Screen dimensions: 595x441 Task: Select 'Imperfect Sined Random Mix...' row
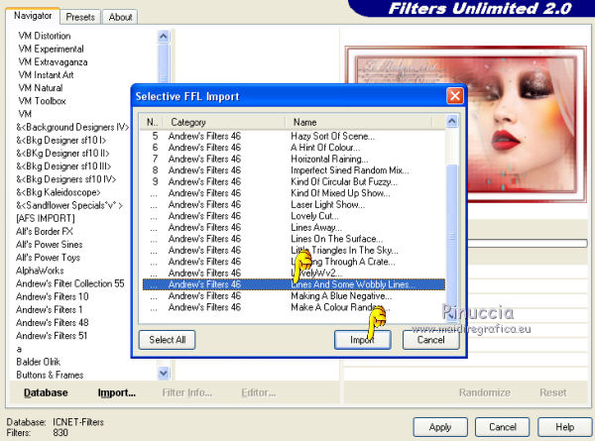[x=294, y=169]
